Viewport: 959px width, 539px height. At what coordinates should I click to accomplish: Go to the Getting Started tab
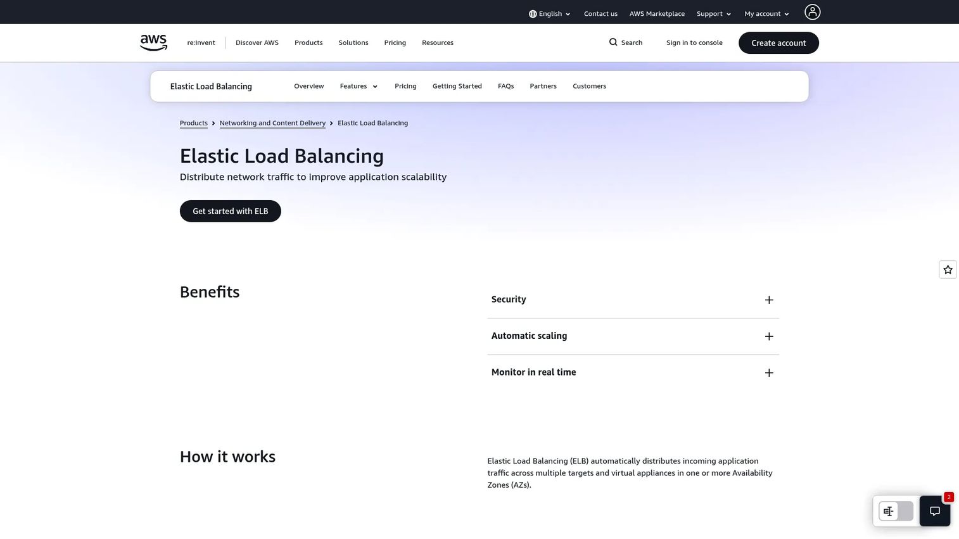pyautogui.click(x=457, y=86)
